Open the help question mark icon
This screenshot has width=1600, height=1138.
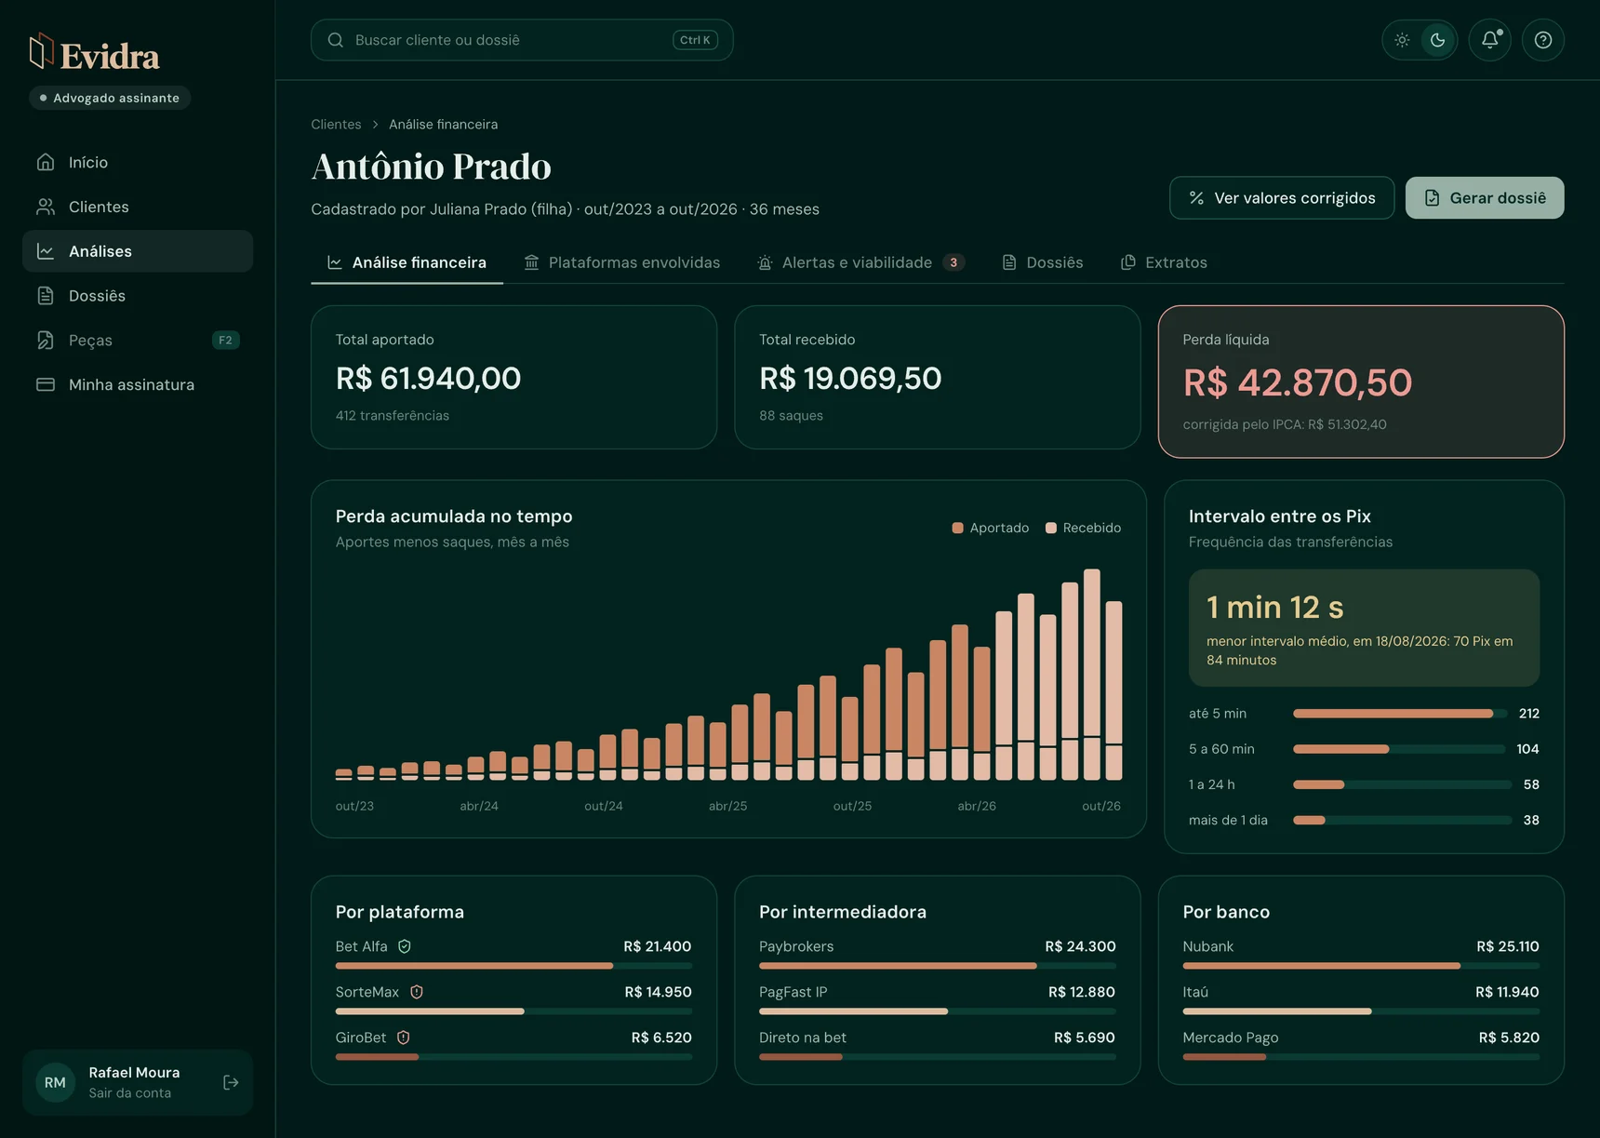pyautogui.click(x=1543, y=40)
